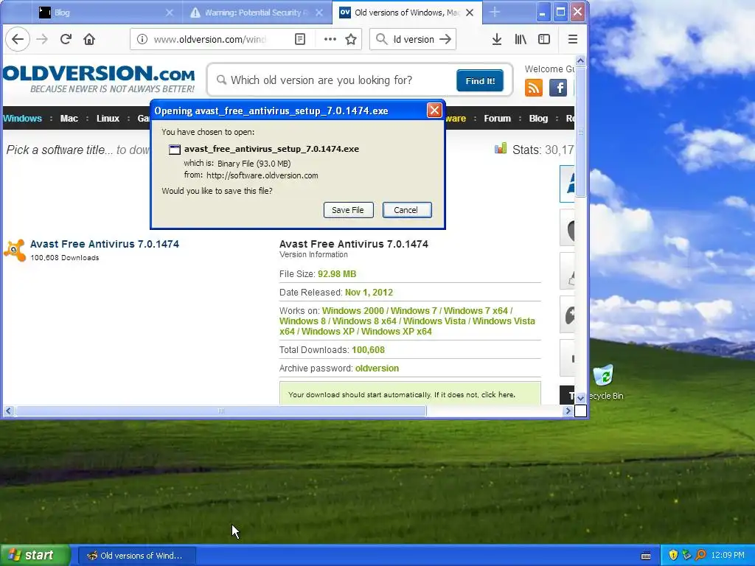
Task: Toggle reader view icon
Action: pyautogui.click(x=300, y=39)
